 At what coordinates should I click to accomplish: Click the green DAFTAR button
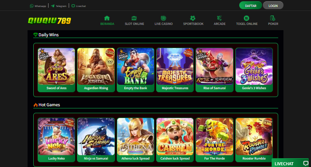click(251, 6)
